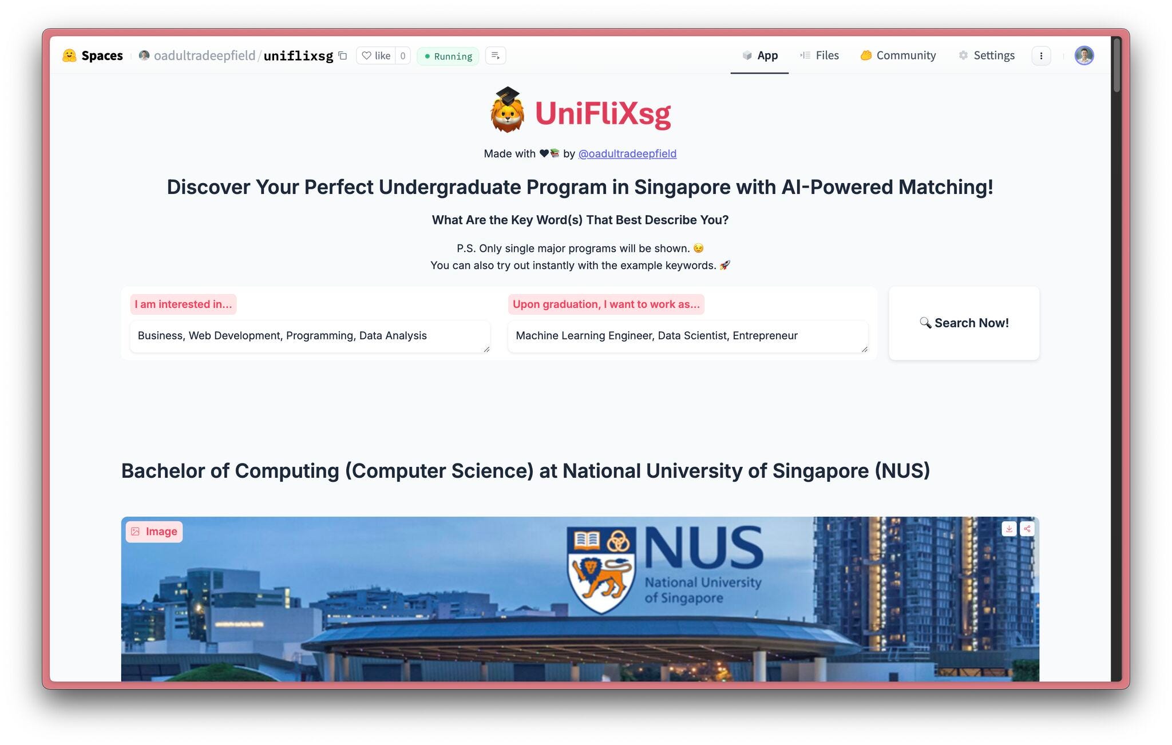Image resolution: width=1172 pixels, height=745 pixels.
Task: Click the UniFliXsg lion mascot icon
Action: tap(504, 112)
